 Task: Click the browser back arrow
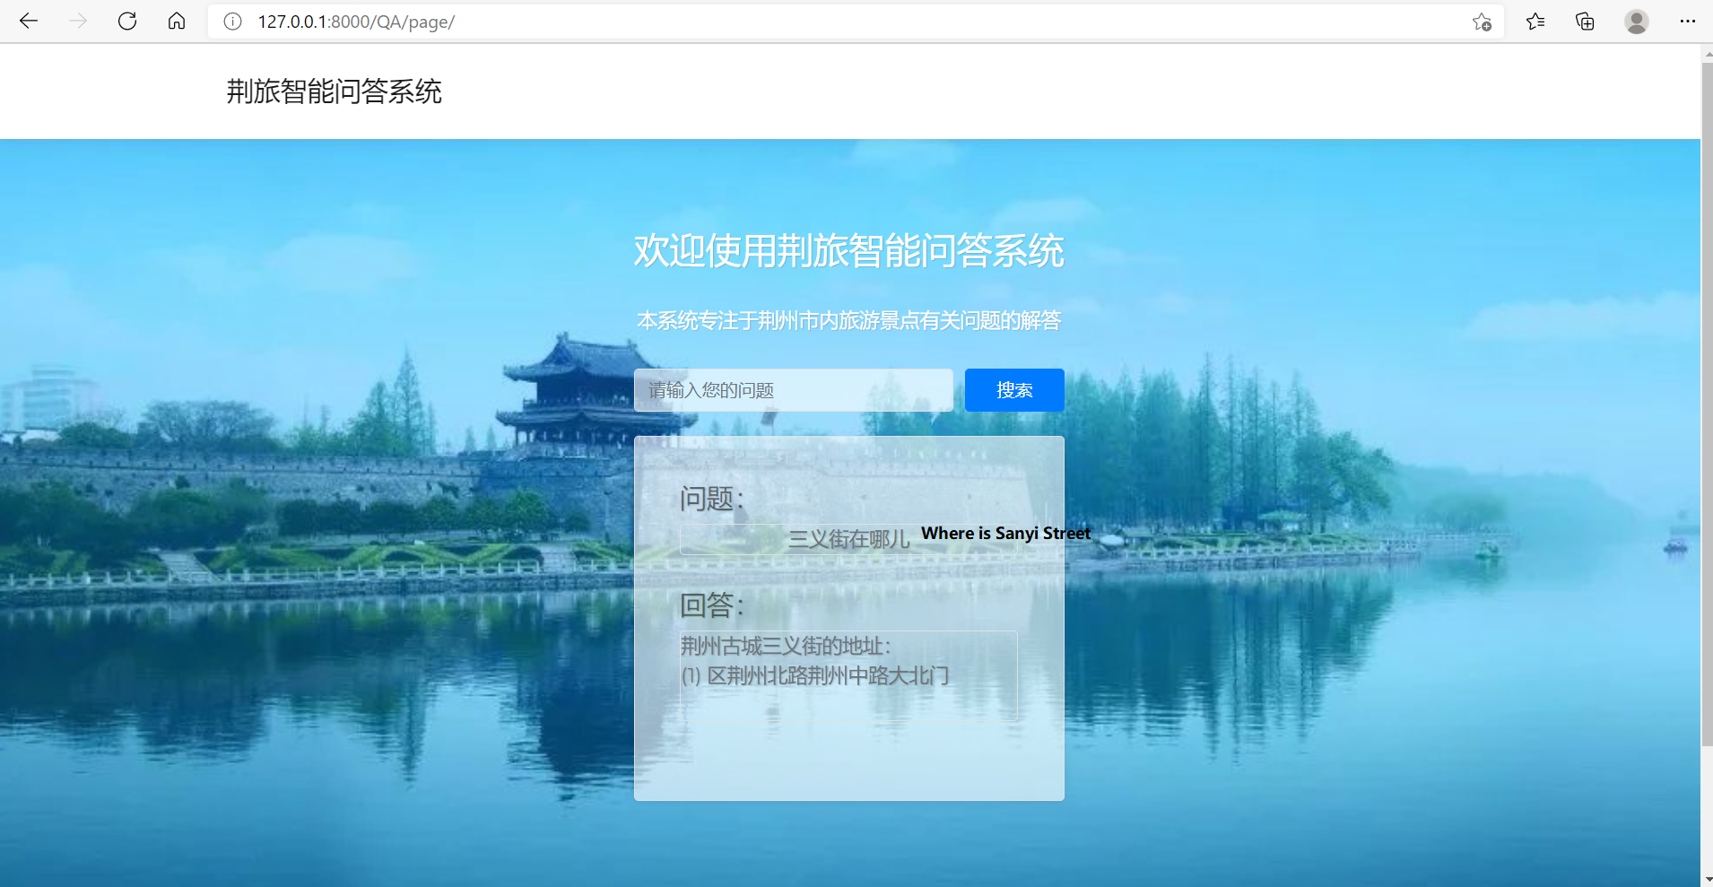(29, 22)
